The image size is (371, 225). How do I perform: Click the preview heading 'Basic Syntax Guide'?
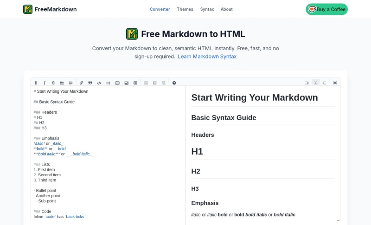224,117
